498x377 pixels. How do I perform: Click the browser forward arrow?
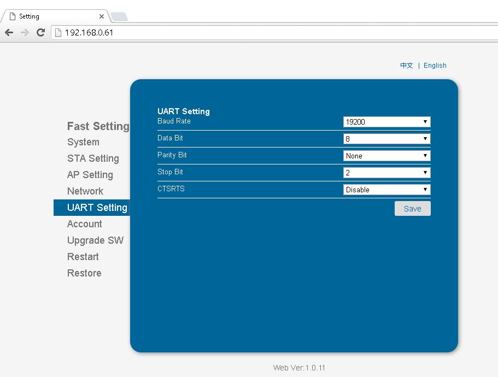click(x=25, y=33)
